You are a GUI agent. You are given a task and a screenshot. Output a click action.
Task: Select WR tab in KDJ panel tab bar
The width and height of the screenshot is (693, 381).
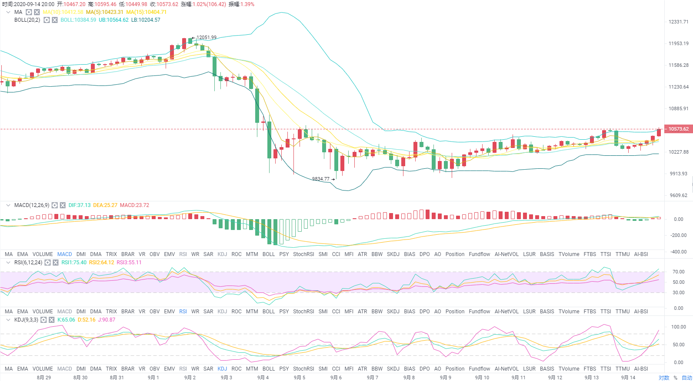195,369
